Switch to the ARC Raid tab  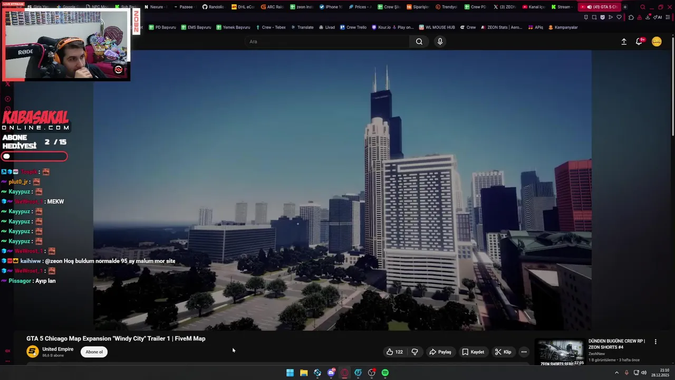coord(272,7)
